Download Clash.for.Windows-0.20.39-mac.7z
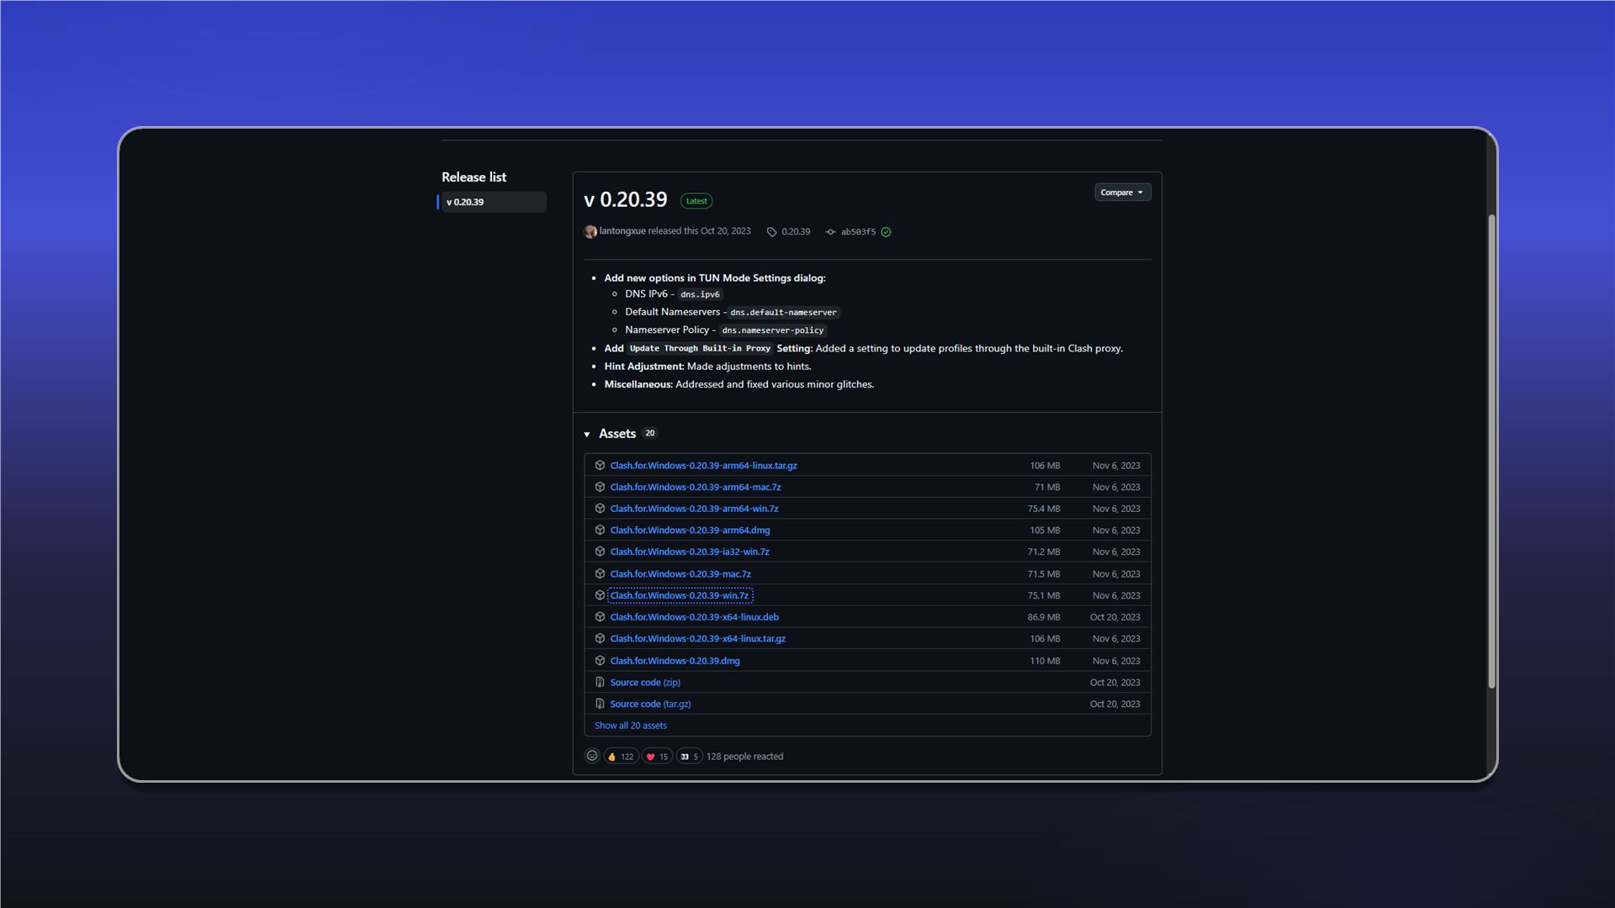The height and width of the screenshot is (908, 1615). (x=680, y=574)
